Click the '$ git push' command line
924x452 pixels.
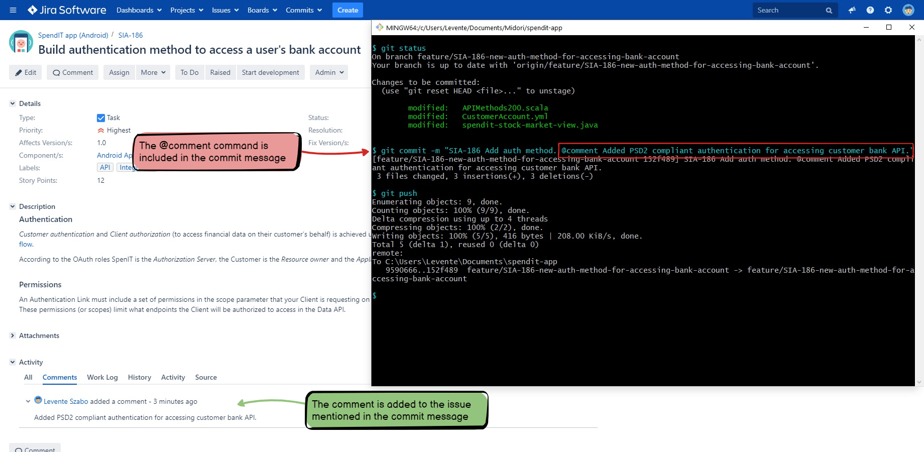click(x=395, y=193)
